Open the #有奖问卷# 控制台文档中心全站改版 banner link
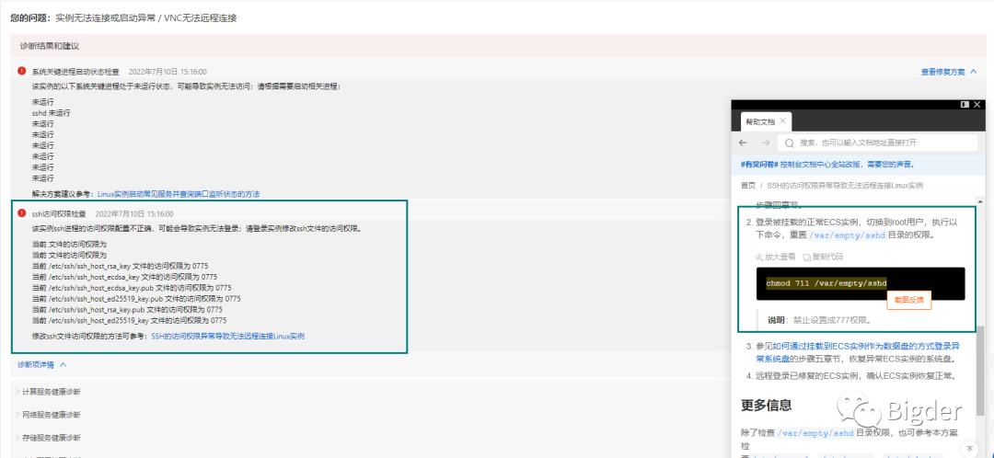The width and height of the screenshot is (994, 458). click(x=827, y=164)
